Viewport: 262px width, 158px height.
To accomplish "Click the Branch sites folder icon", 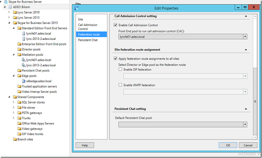I will click(15, 139).
